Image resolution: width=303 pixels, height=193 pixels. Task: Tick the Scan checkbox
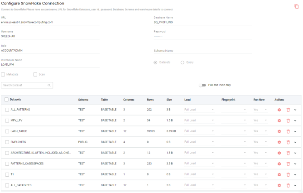point(35,74)
